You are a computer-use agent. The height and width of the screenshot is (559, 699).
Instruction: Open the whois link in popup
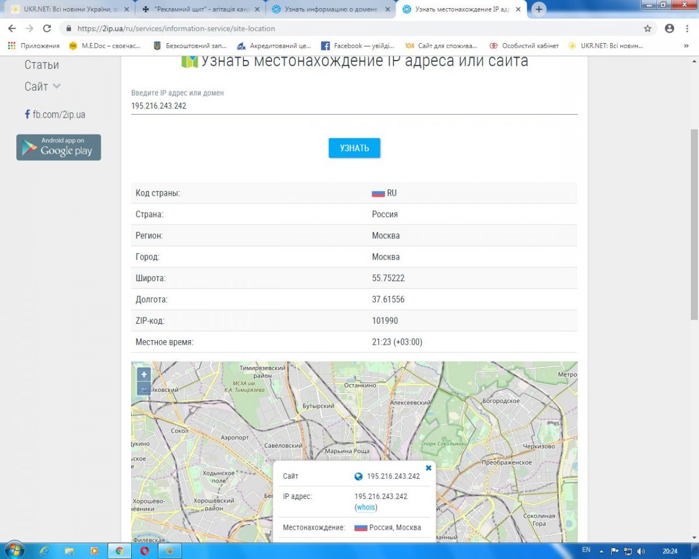(x=366, y=507)
